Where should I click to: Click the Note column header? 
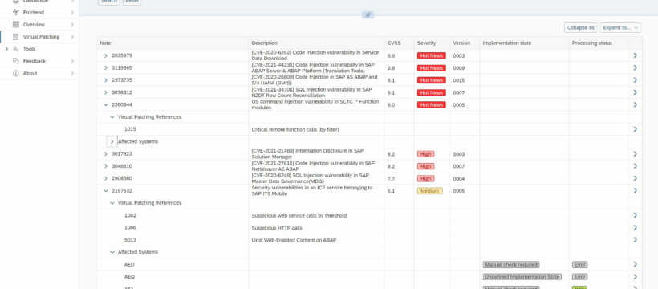pyautogui.click(x=173, y=43)
